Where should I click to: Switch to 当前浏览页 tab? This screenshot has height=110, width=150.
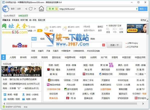pos(23,16)
